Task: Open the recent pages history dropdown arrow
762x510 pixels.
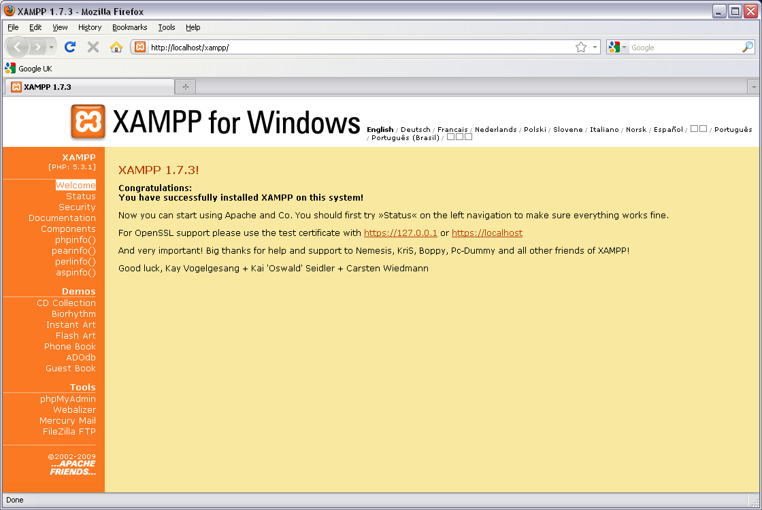Action: 52,47
